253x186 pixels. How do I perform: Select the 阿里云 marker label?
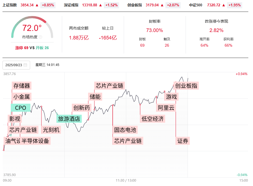point(166,108)
